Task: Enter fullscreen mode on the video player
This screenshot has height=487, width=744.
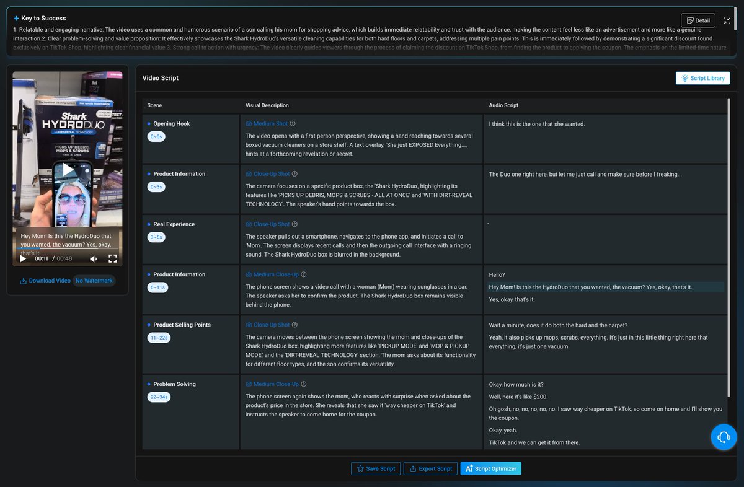Action: (113, 259)
